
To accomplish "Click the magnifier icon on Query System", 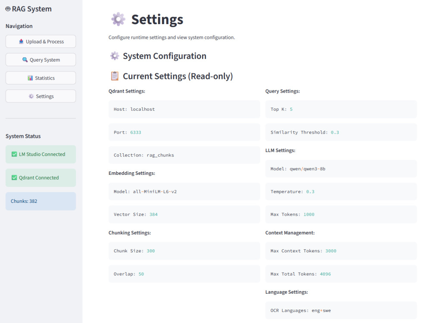I will pyautogui.click(x=25, y=59).
